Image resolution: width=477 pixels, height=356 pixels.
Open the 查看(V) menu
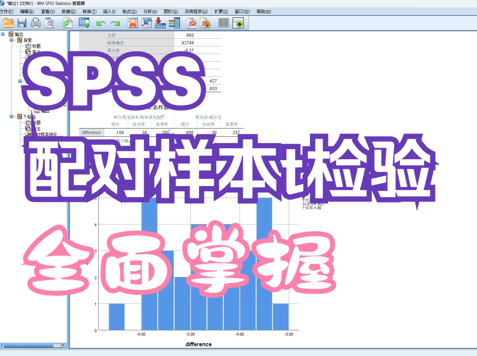click(48, 11)
